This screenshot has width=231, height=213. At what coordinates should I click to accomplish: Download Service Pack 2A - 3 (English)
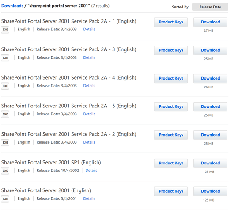coord(210,50)
